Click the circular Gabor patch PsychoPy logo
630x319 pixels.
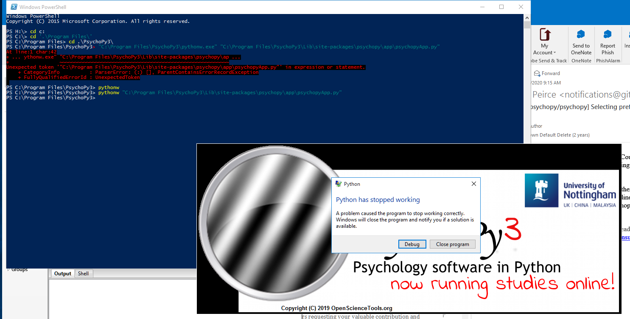275,224
